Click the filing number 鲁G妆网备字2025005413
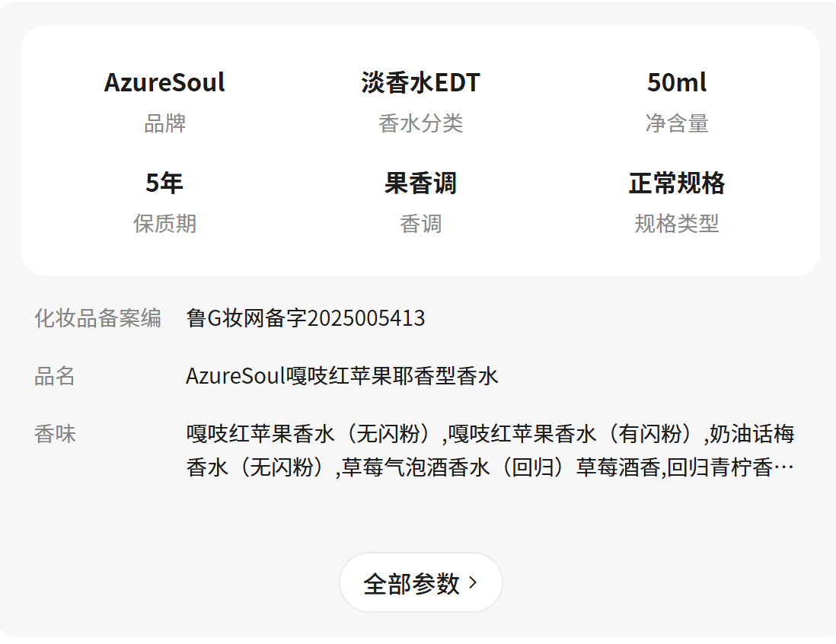 tap(305, 318)
